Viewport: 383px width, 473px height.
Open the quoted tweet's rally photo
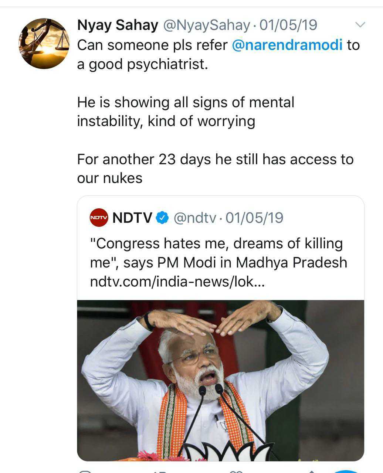(x=220, y=380)
